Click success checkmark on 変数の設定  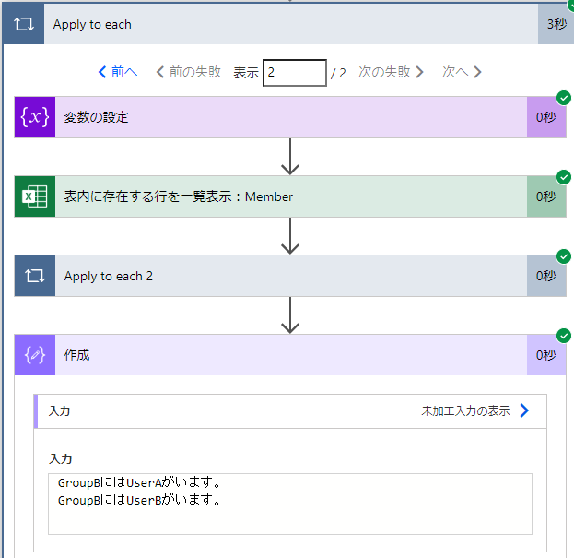[564, 98]
